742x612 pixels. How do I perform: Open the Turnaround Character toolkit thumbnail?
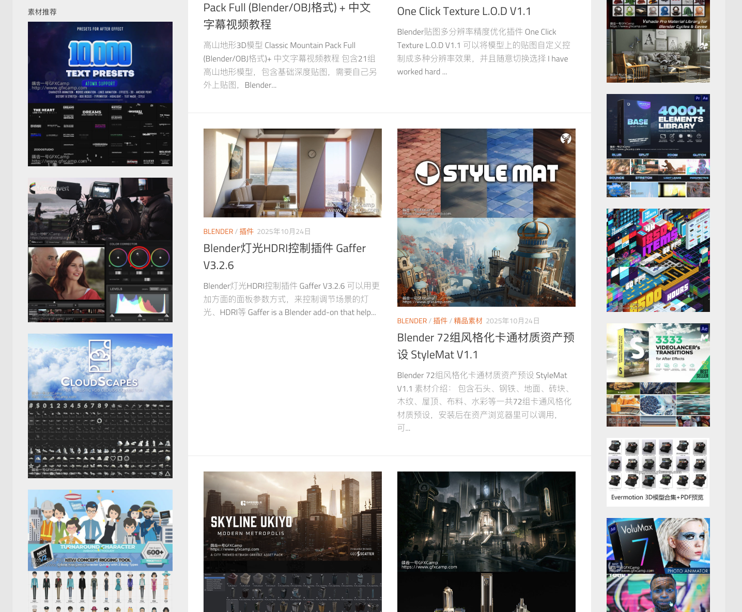pos(100,551)
